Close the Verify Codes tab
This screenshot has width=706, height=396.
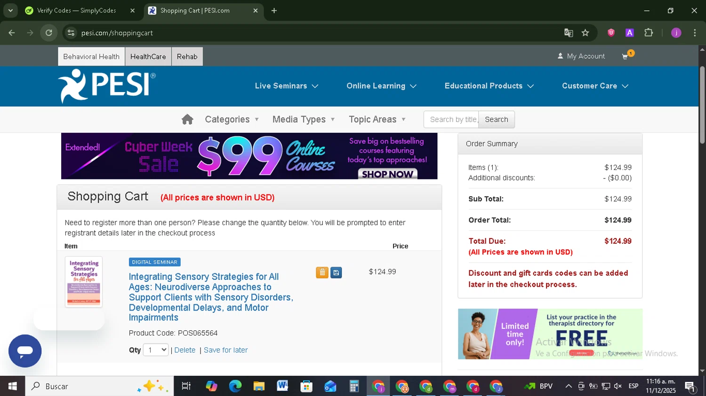pos(133,10)
